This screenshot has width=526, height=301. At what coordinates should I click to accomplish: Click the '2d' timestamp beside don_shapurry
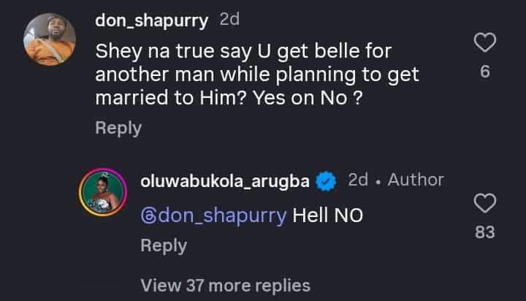coord(229,20)
